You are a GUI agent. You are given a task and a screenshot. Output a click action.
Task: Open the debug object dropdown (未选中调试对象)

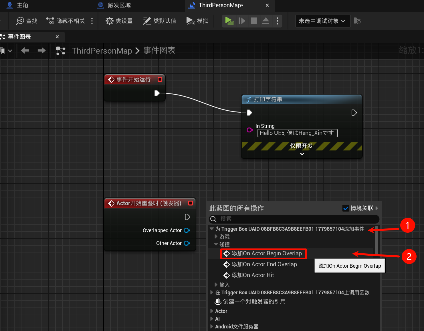322,21
